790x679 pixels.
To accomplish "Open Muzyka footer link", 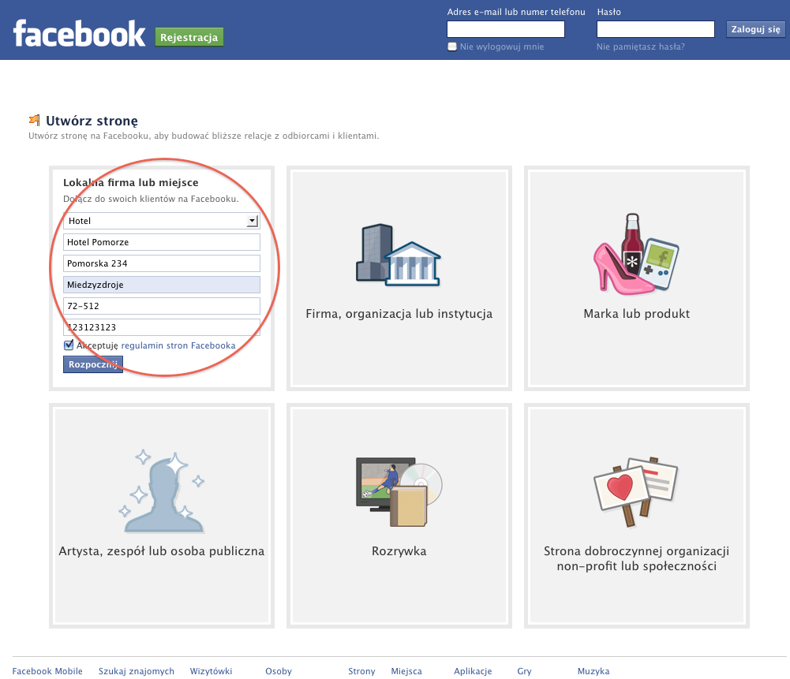I will (593, 671).
